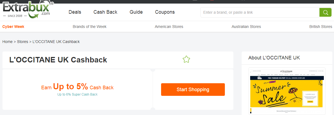Click the Up to 6% Super Cash Back link

(77, 94)
